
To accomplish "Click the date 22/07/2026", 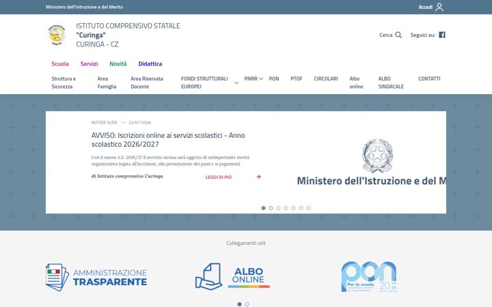I will click(x=139, y=123).
